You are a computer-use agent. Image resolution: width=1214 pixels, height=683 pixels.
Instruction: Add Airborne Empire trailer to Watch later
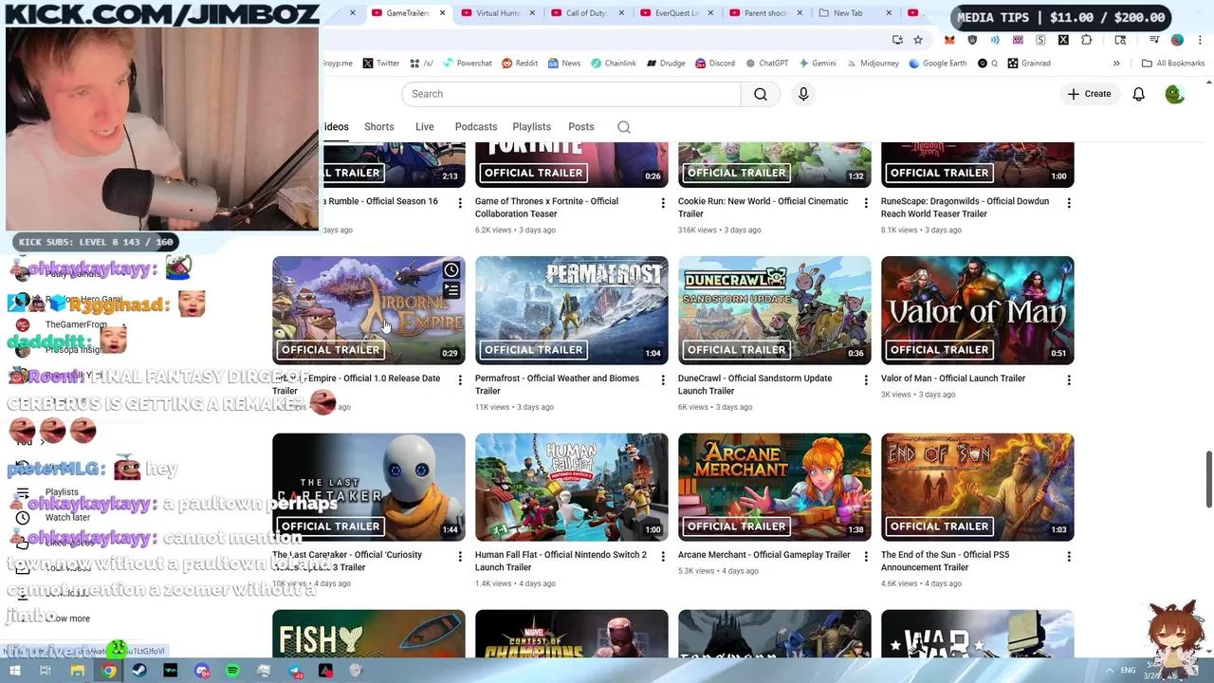click(x=451, y=270)
